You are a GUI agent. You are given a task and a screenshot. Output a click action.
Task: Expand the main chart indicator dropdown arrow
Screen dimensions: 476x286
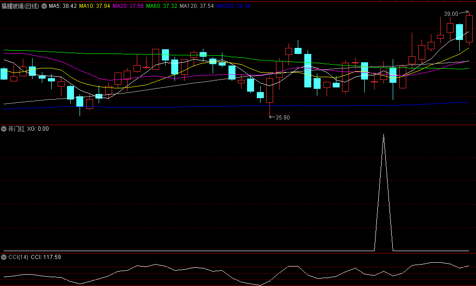[44, 6]
